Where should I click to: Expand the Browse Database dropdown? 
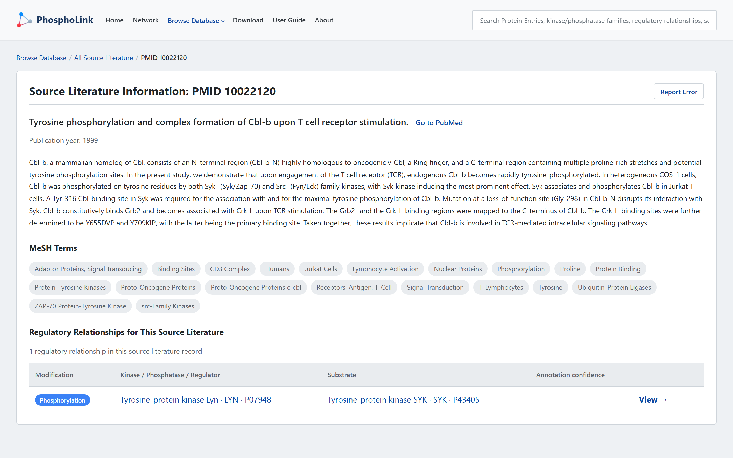point(196,21)
